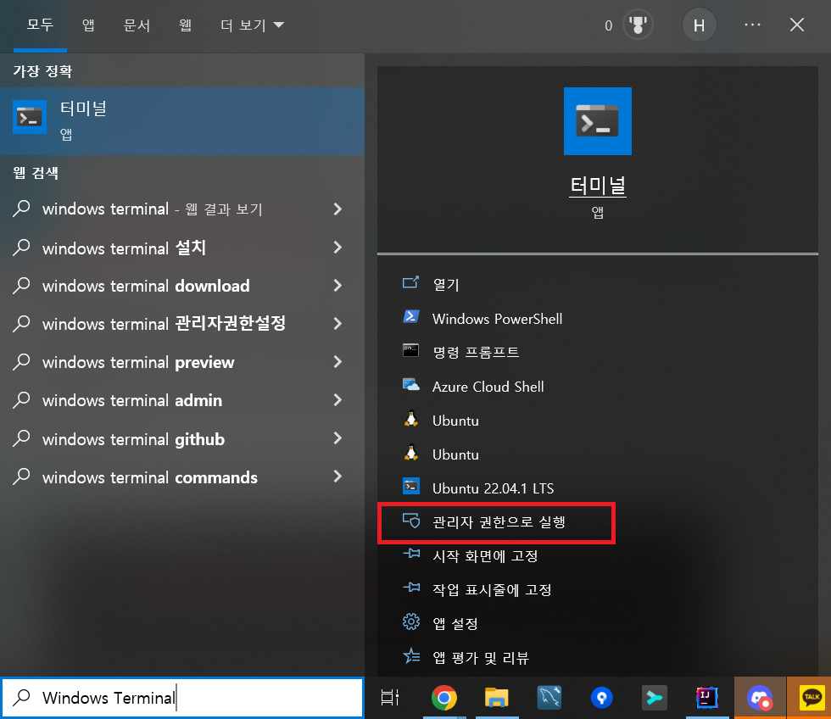Click the 명령 프롬프트 console icon

[x=410, y=350]
